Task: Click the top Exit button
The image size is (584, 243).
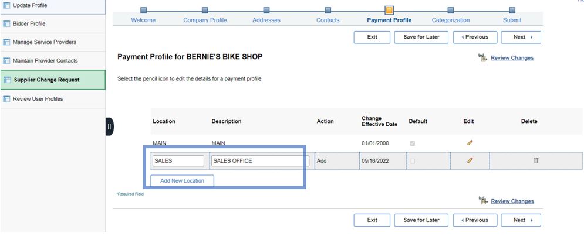Action: 372,37
